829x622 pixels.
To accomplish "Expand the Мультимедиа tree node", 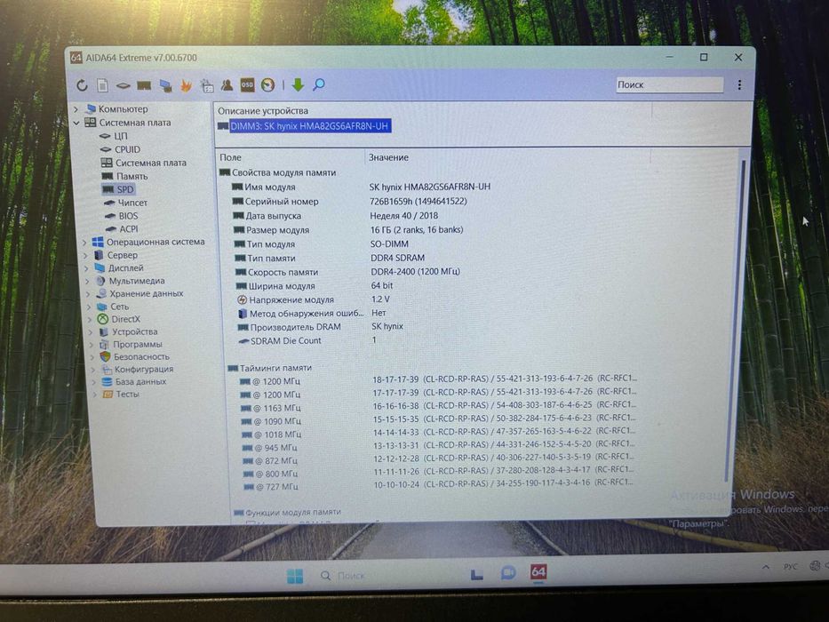I will (88, 281).
